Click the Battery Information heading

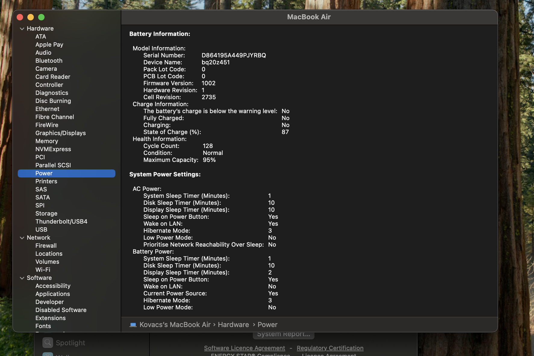coord(160,34)
